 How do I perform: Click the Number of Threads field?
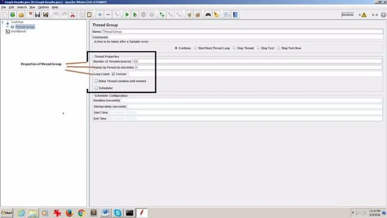257,61
